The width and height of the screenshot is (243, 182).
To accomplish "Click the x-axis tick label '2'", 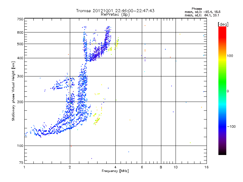I will (x=70, y=167).
